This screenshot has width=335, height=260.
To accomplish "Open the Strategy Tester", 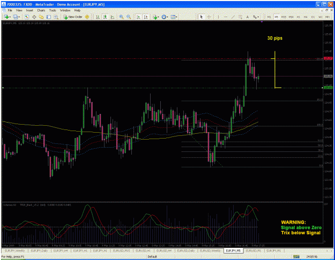I will tap(56, 17).
